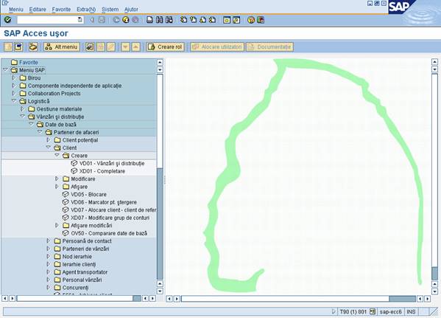Click the user menu icon in application toolbar
441x318 pixels.
[8, 46]
